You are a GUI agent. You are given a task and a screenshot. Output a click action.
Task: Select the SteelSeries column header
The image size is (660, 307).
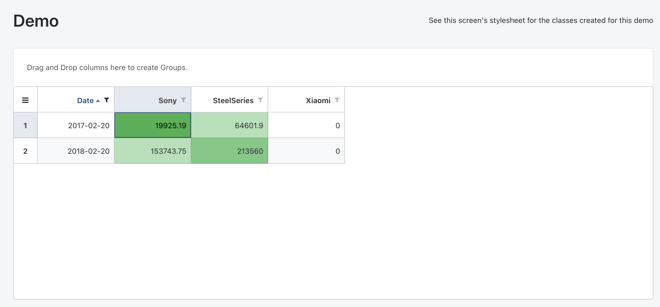tap(233, 100)
